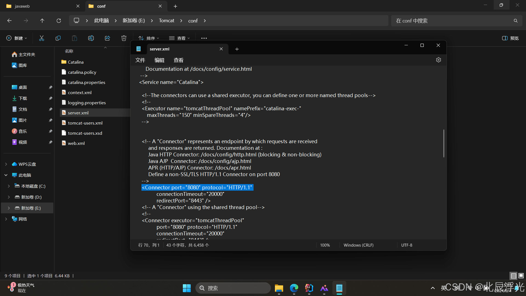Collapse the 此电脑 tree node
Image resolution: width=526 pixels, height=296 pixels.
(6, 175)
